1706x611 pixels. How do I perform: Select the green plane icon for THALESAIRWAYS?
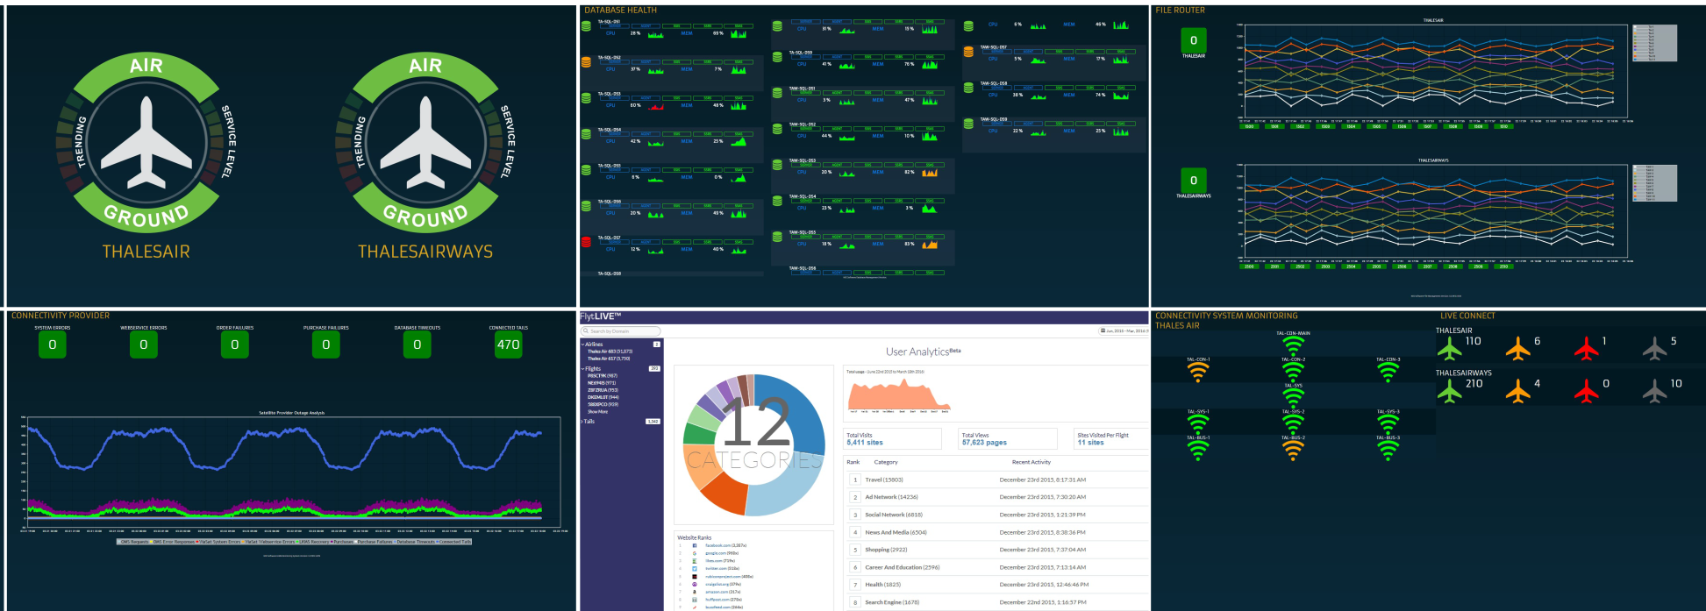point(1450,391)
